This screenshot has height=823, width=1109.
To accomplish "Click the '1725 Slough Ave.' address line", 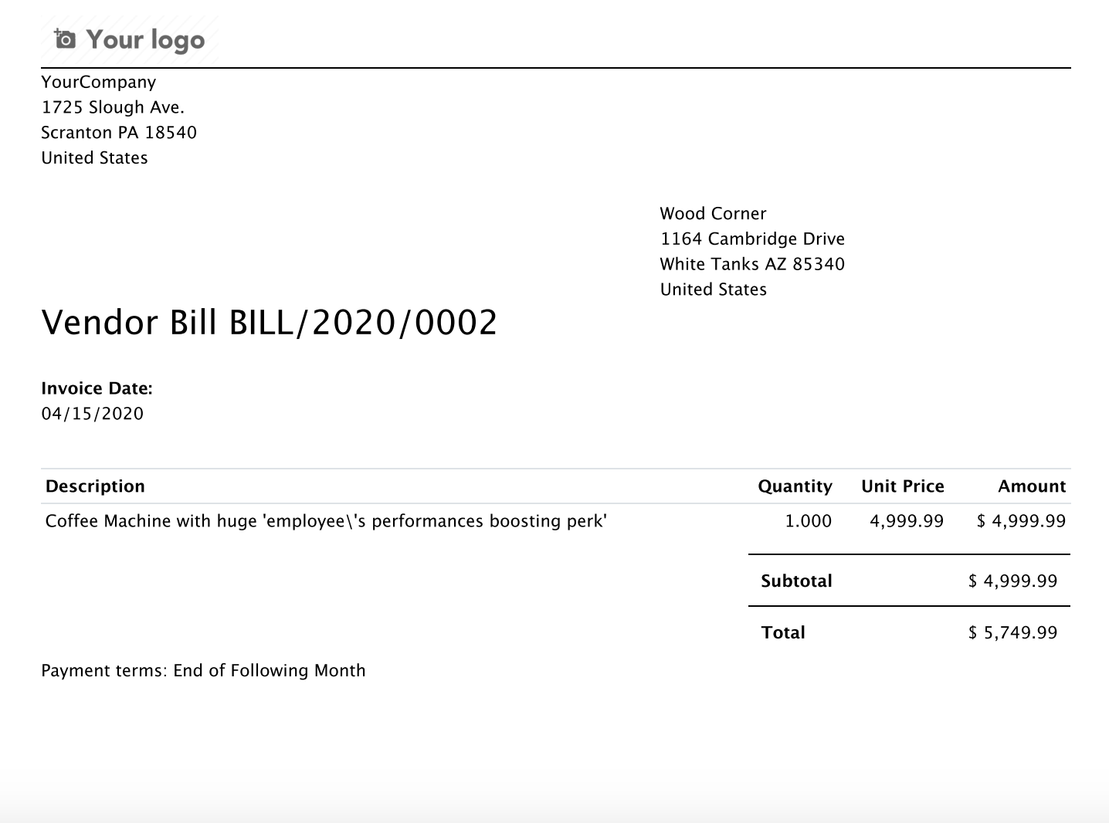I will (x=113, y=107).
